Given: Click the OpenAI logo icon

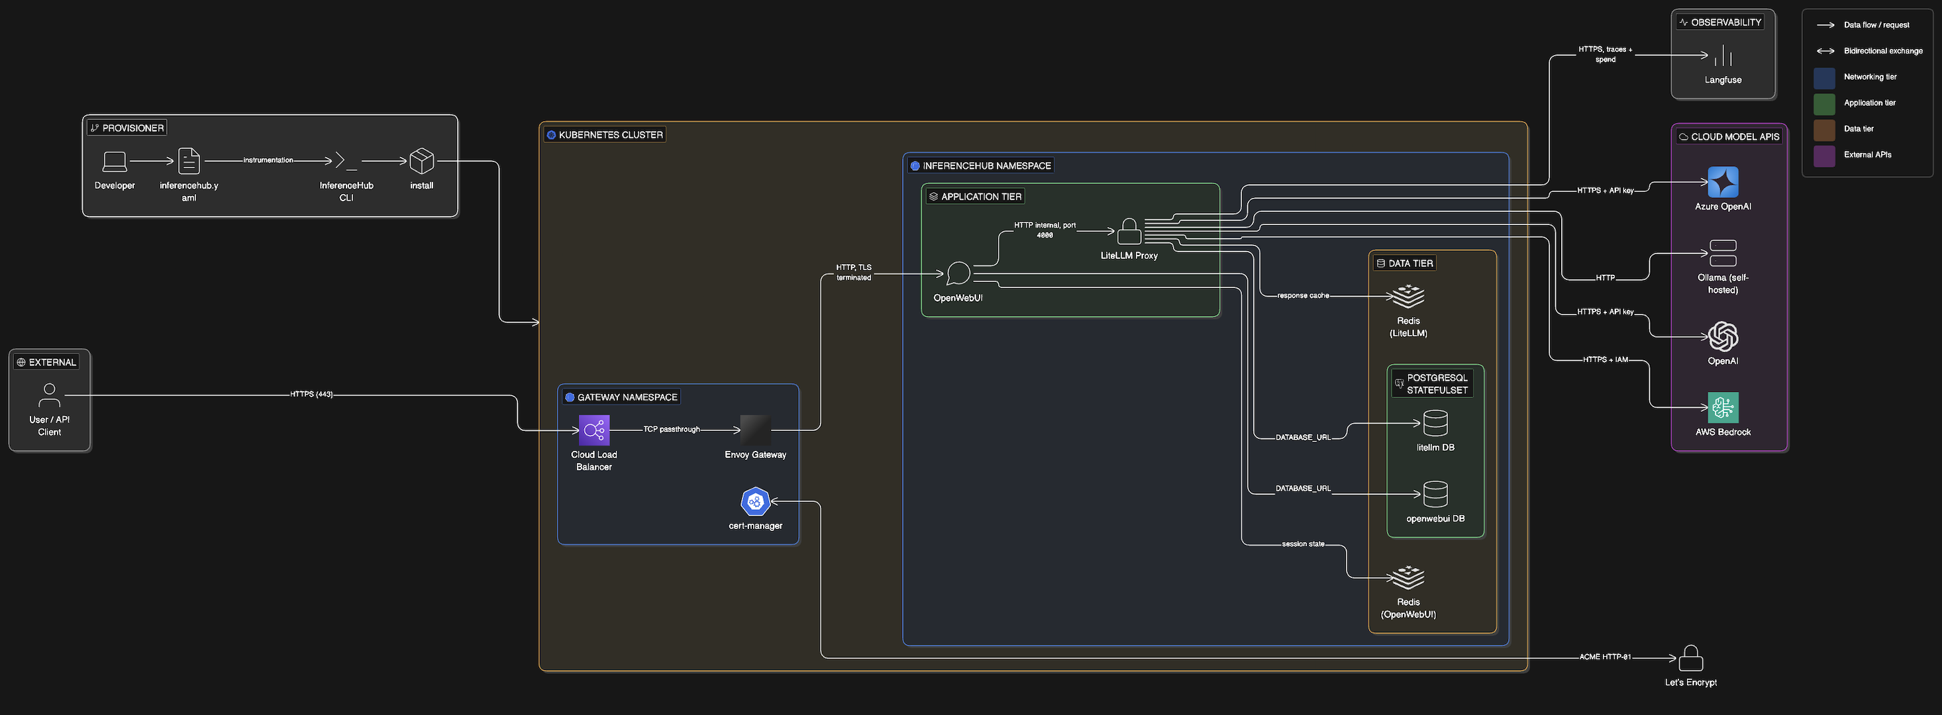Looking at the screenshot, I should coord(1723,337).
